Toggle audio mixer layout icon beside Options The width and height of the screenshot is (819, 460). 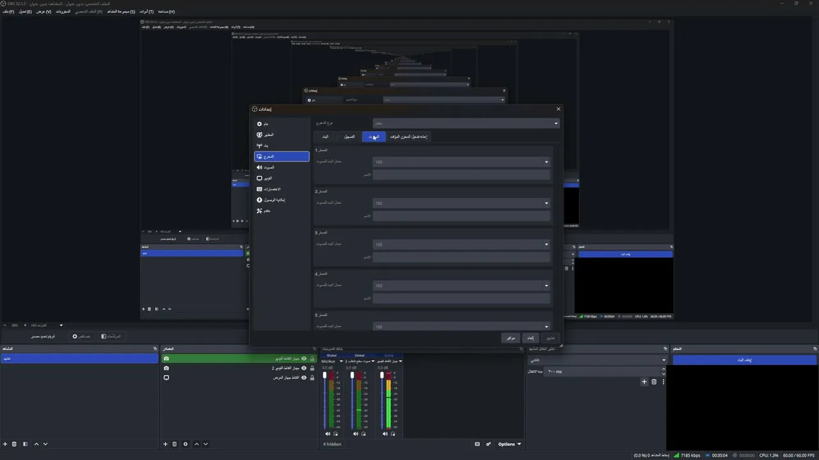tap(477, 444)
